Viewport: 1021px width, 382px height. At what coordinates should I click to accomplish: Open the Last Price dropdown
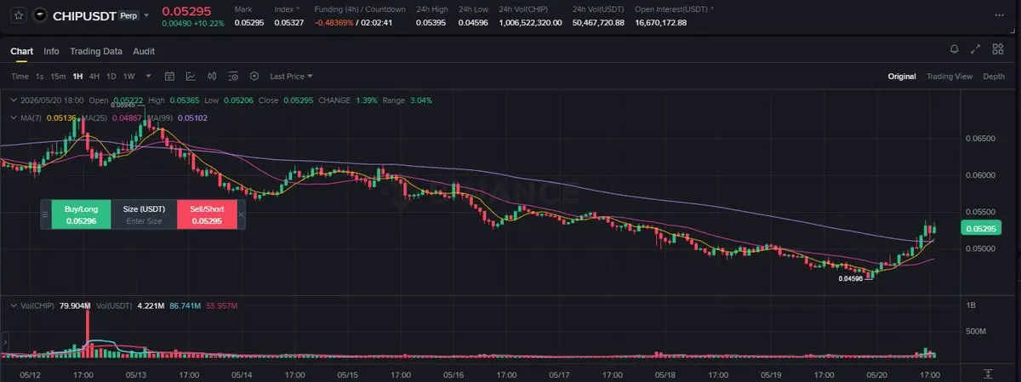point(291,76)
